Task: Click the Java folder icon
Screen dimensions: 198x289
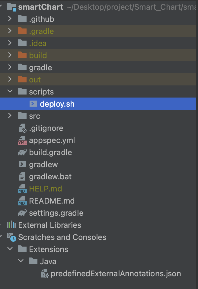Action: coord(33,261)
